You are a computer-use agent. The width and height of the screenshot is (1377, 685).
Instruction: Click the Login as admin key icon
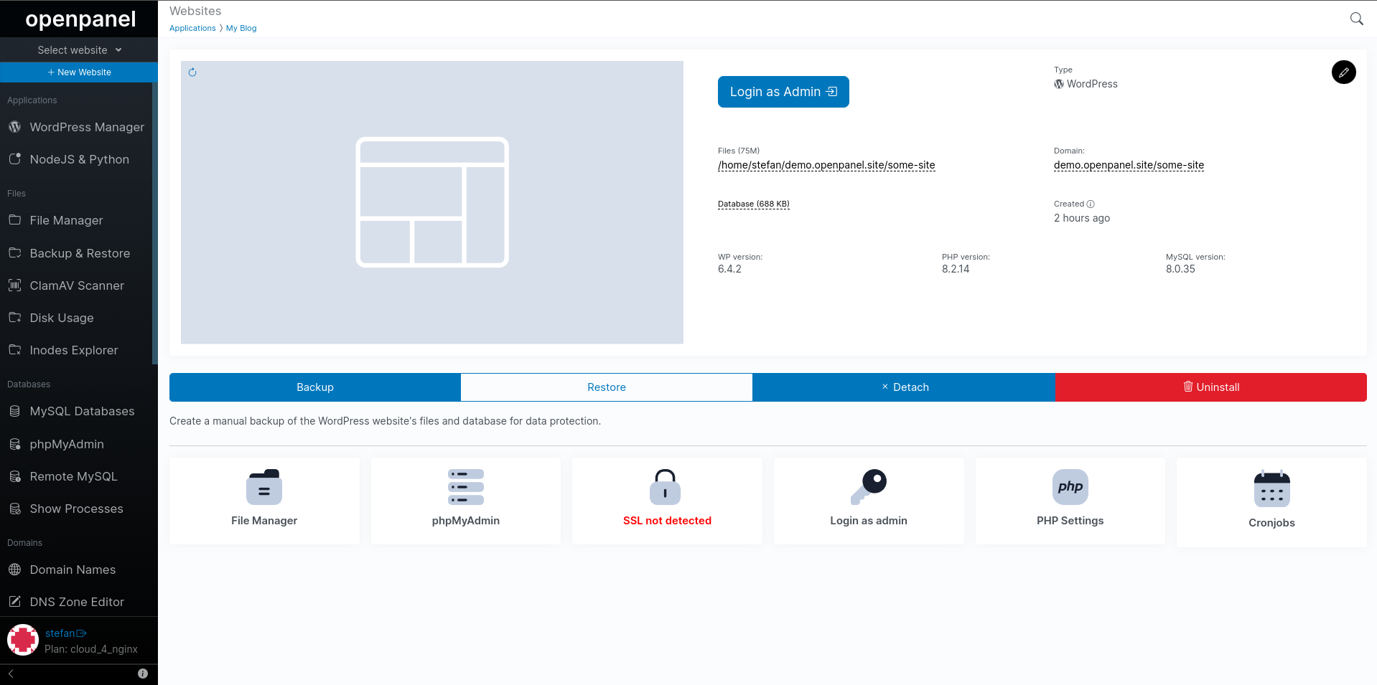pyautogui.click(x=869, y=487)
